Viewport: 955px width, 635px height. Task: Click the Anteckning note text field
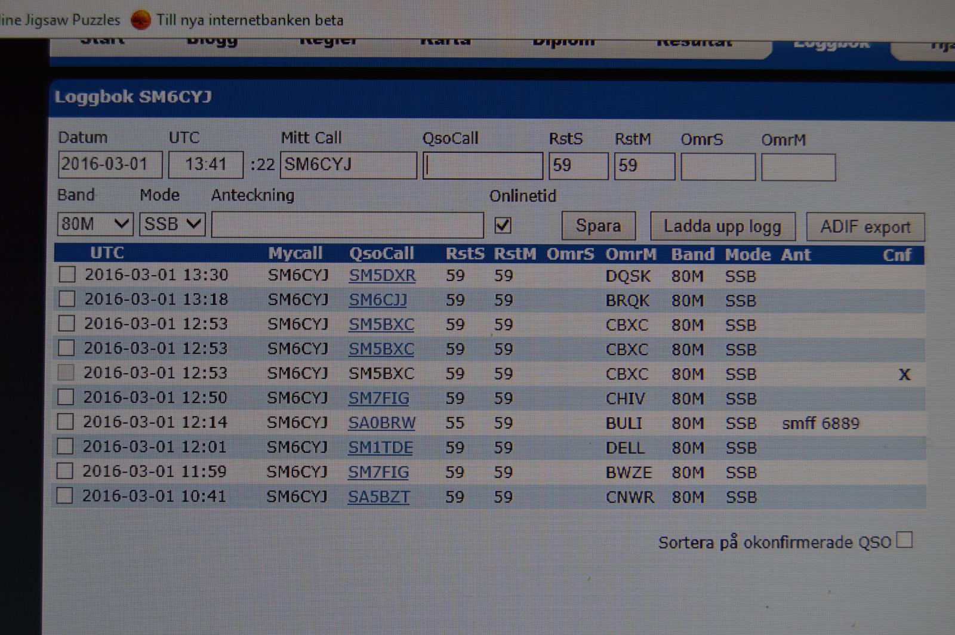[347, 225]
